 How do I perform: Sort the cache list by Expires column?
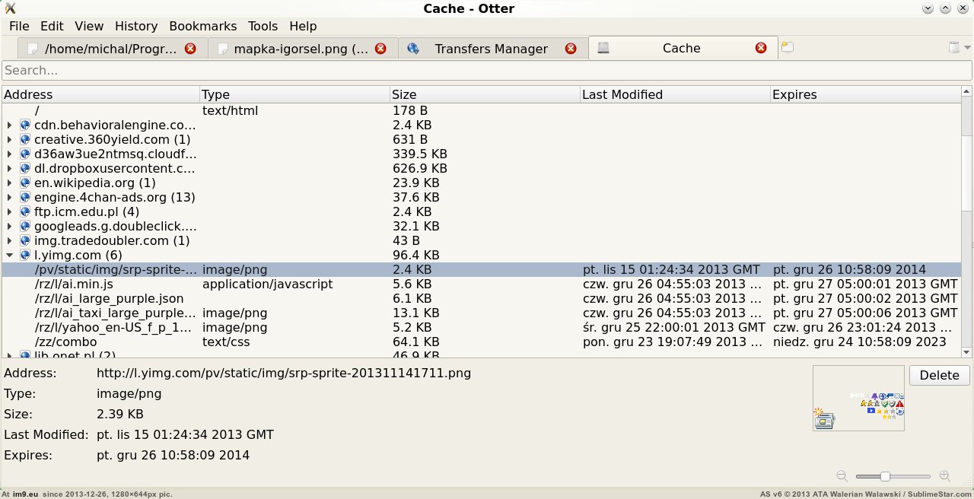[865, 95]
